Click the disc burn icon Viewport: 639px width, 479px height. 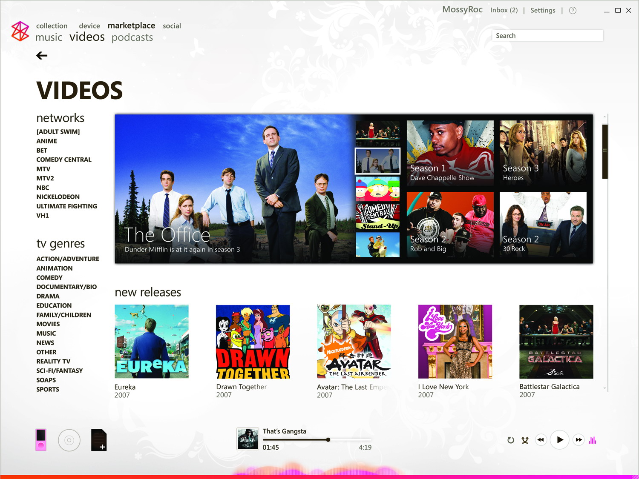[69, 440]
